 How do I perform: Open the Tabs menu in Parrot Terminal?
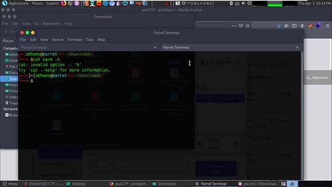coord(90,39)
